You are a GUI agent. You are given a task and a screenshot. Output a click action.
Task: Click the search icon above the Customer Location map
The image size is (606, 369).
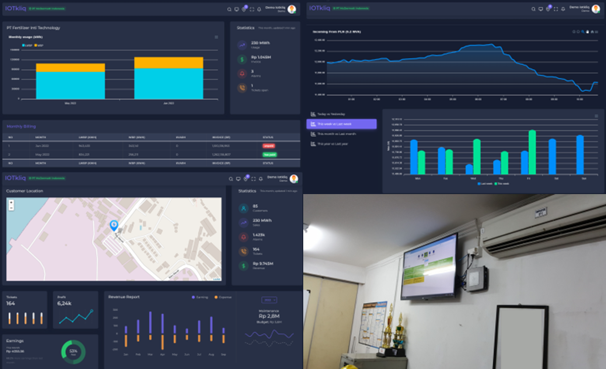coord(231,179)
